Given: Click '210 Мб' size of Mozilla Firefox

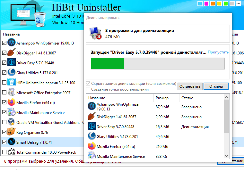Looking at the screenshot, I should (x=162, y=147).
